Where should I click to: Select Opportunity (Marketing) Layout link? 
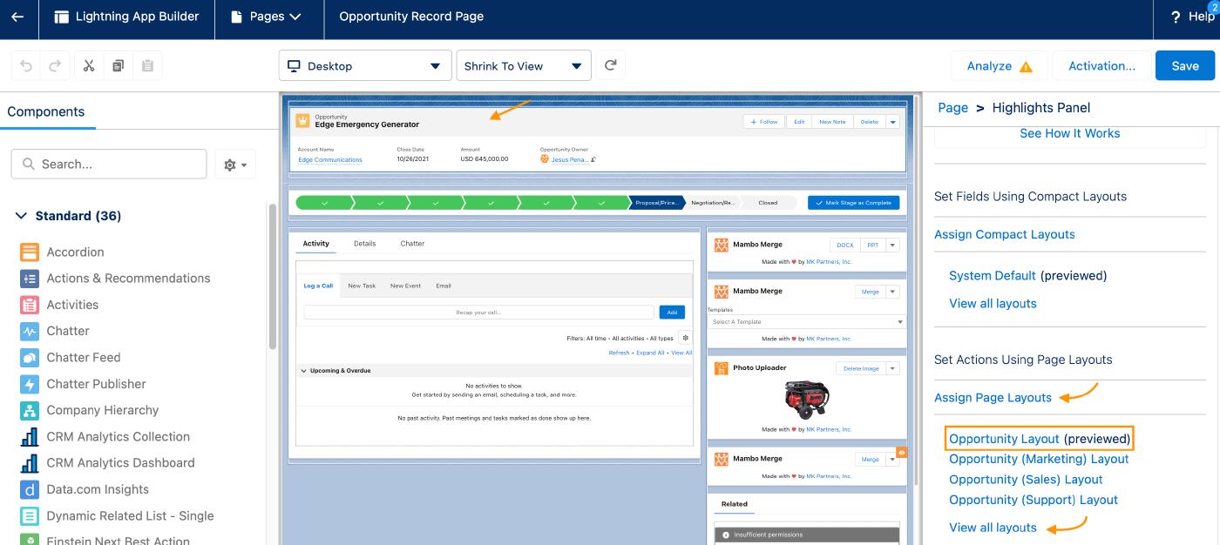coord(1039,459)
